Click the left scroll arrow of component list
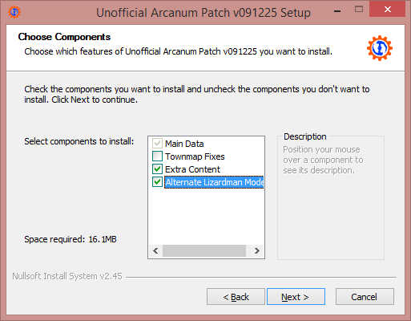This screenshot has width=411, height=321. click(155, 250)
